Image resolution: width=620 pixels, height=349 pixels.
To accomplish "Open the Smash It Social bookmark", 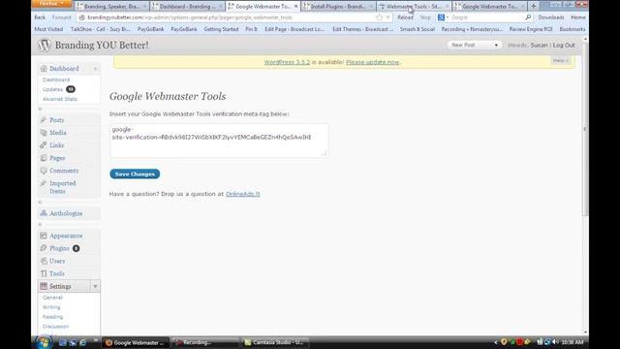I will (418, 29).
